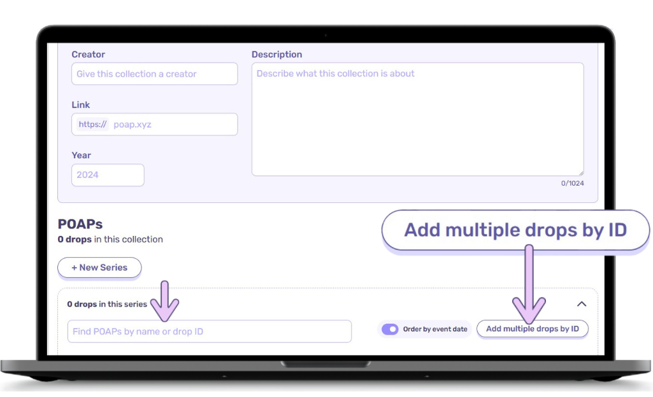This screenshot has width=653, height=397.
Task: Click into the Creator text field
Action: click(154, 74)
